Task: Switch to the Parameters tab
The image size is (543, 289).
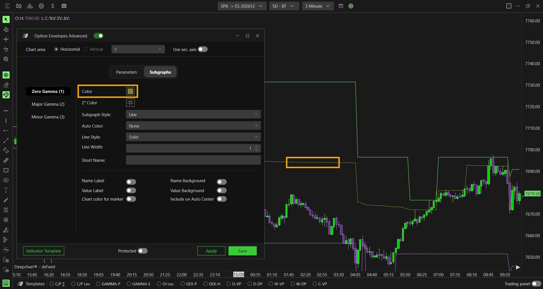Action: coord(126,72)
